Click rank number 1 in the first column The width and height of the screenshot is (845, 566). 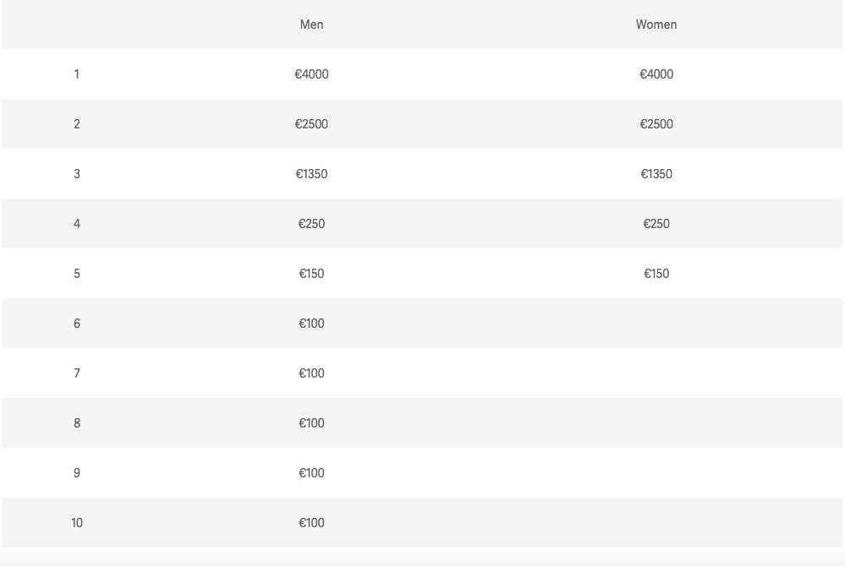(77, 74)
